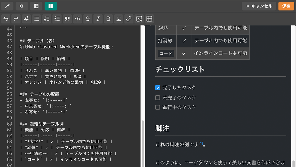Select the book-style layout view icon

(x=36, y=6)
